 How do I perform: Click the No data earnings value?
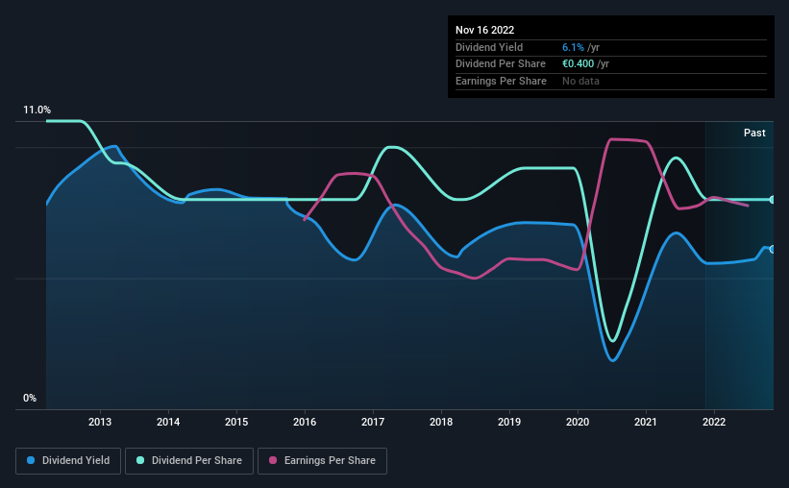point(580,81)
